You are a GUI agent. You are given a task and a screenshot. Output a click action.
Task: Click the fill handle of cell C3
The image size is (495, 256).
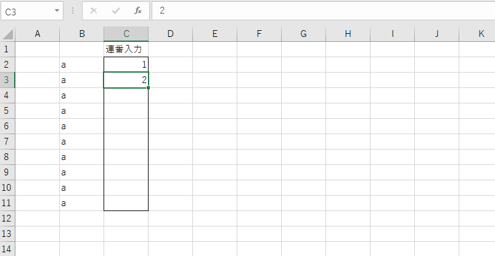coord(149,88)
